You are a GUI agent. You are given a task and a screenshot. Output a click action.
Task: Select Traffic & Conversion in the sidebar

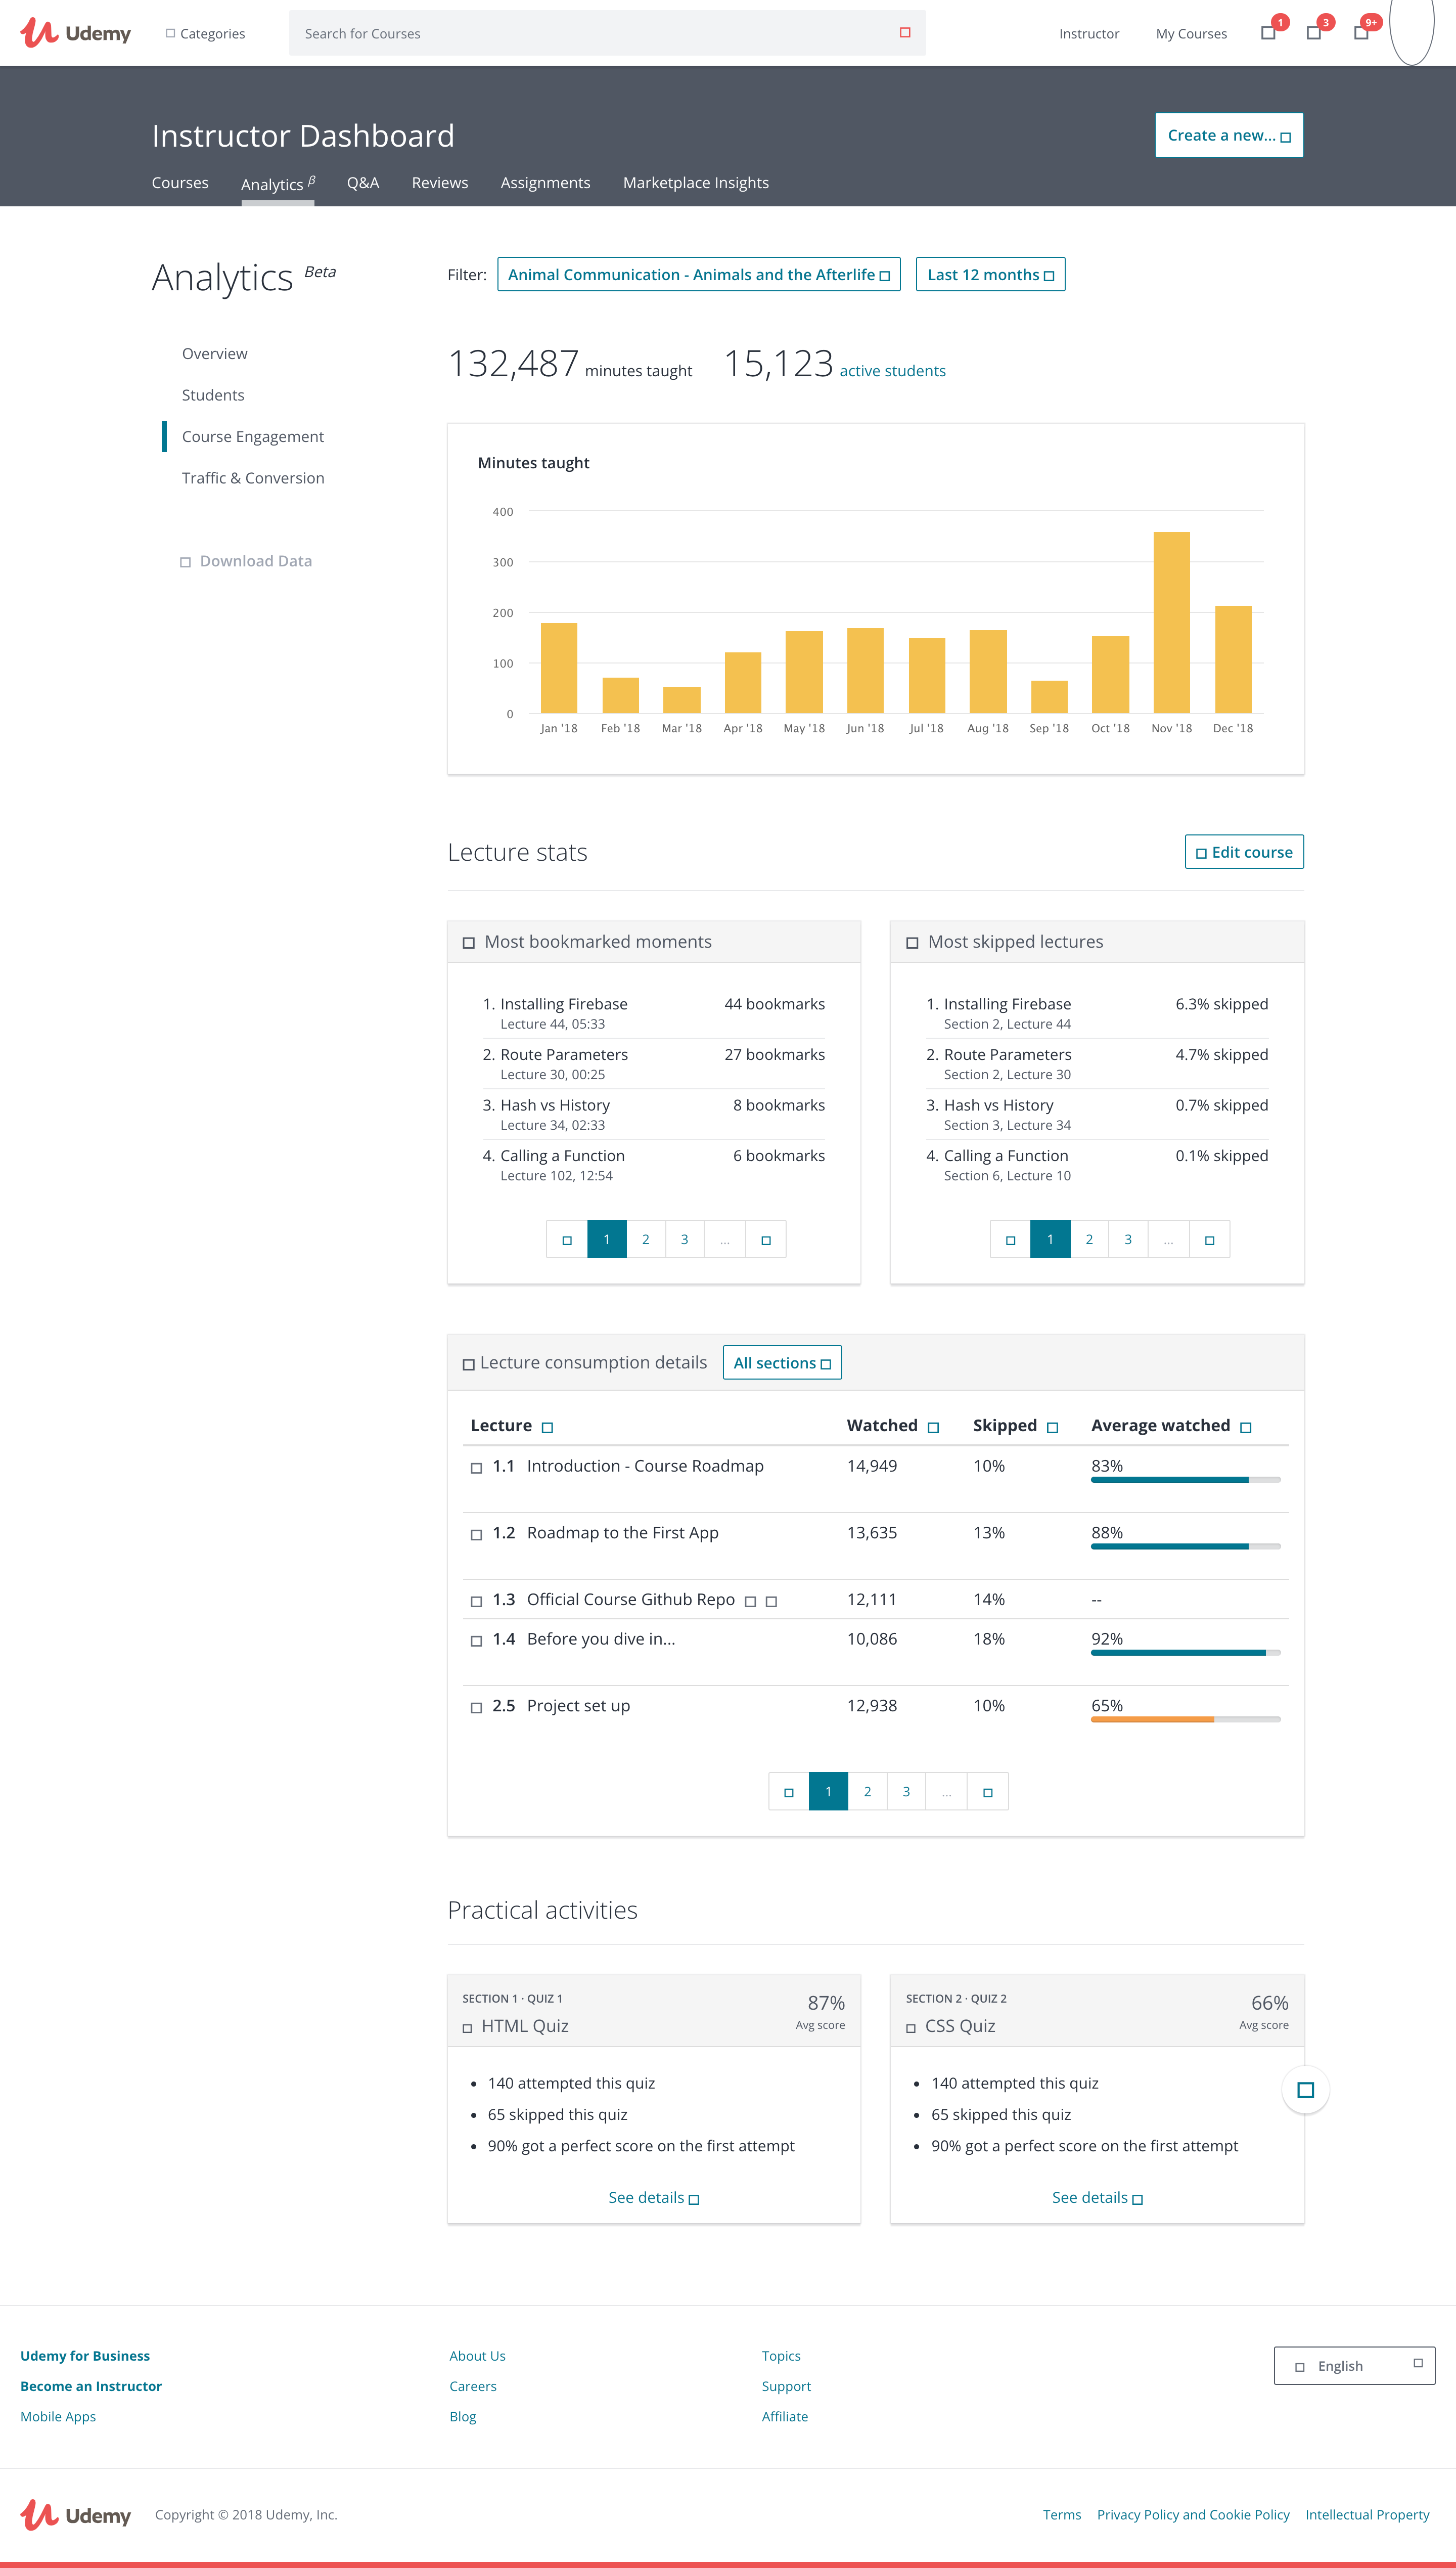point(253,478)
